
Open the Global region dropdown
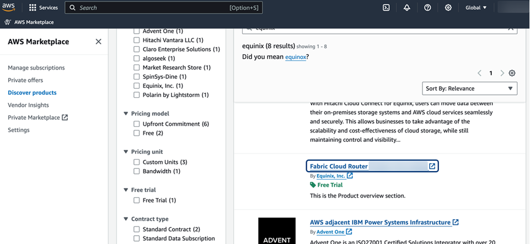(476, 7)
